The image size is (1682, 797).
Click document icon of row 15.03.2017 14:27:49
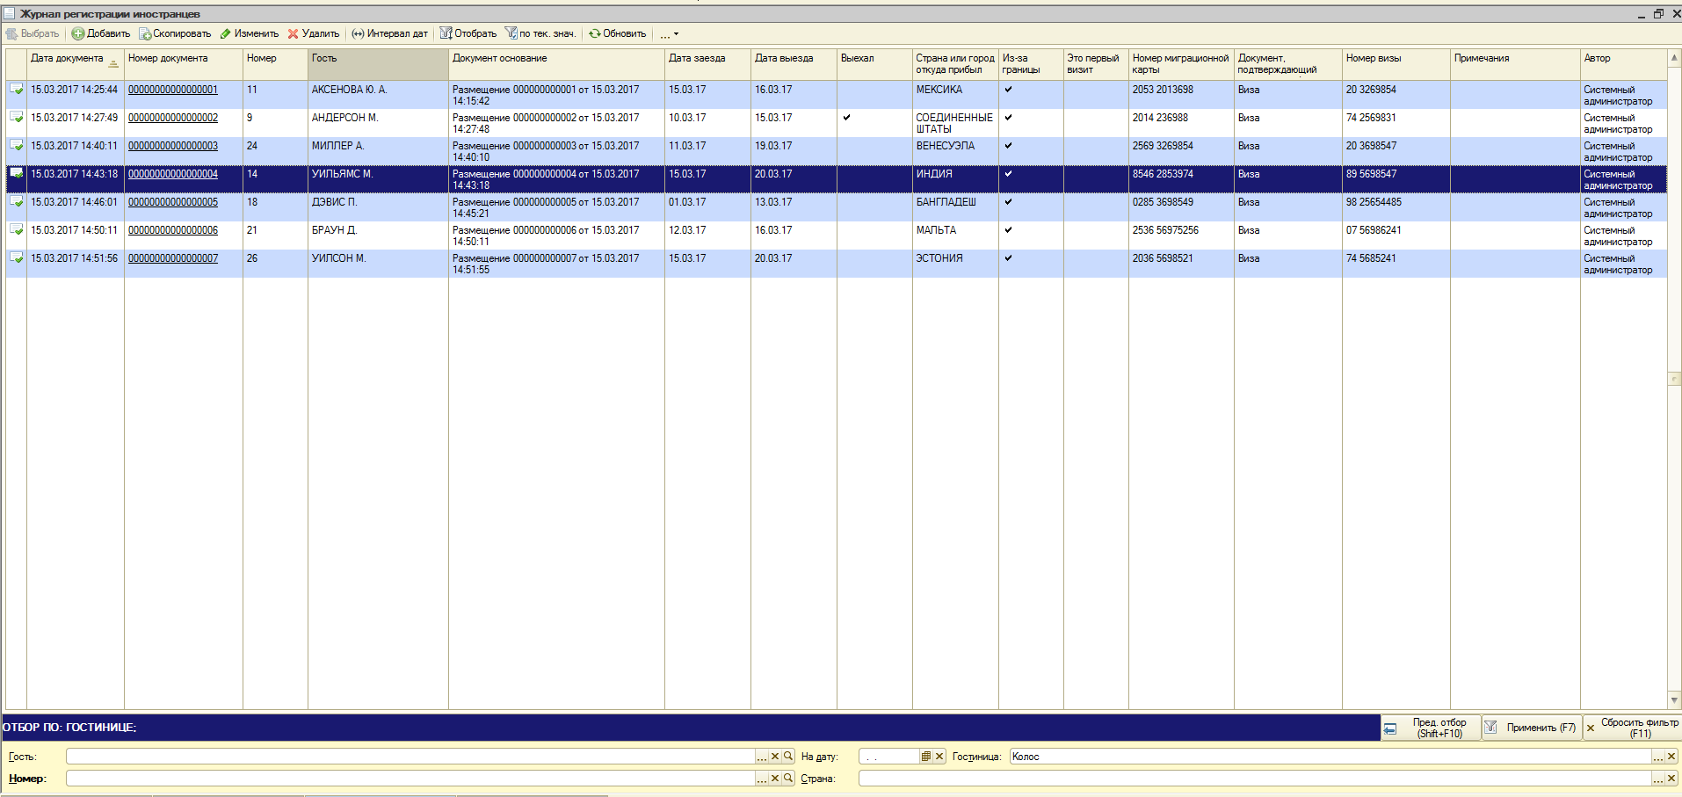point(16,117)
